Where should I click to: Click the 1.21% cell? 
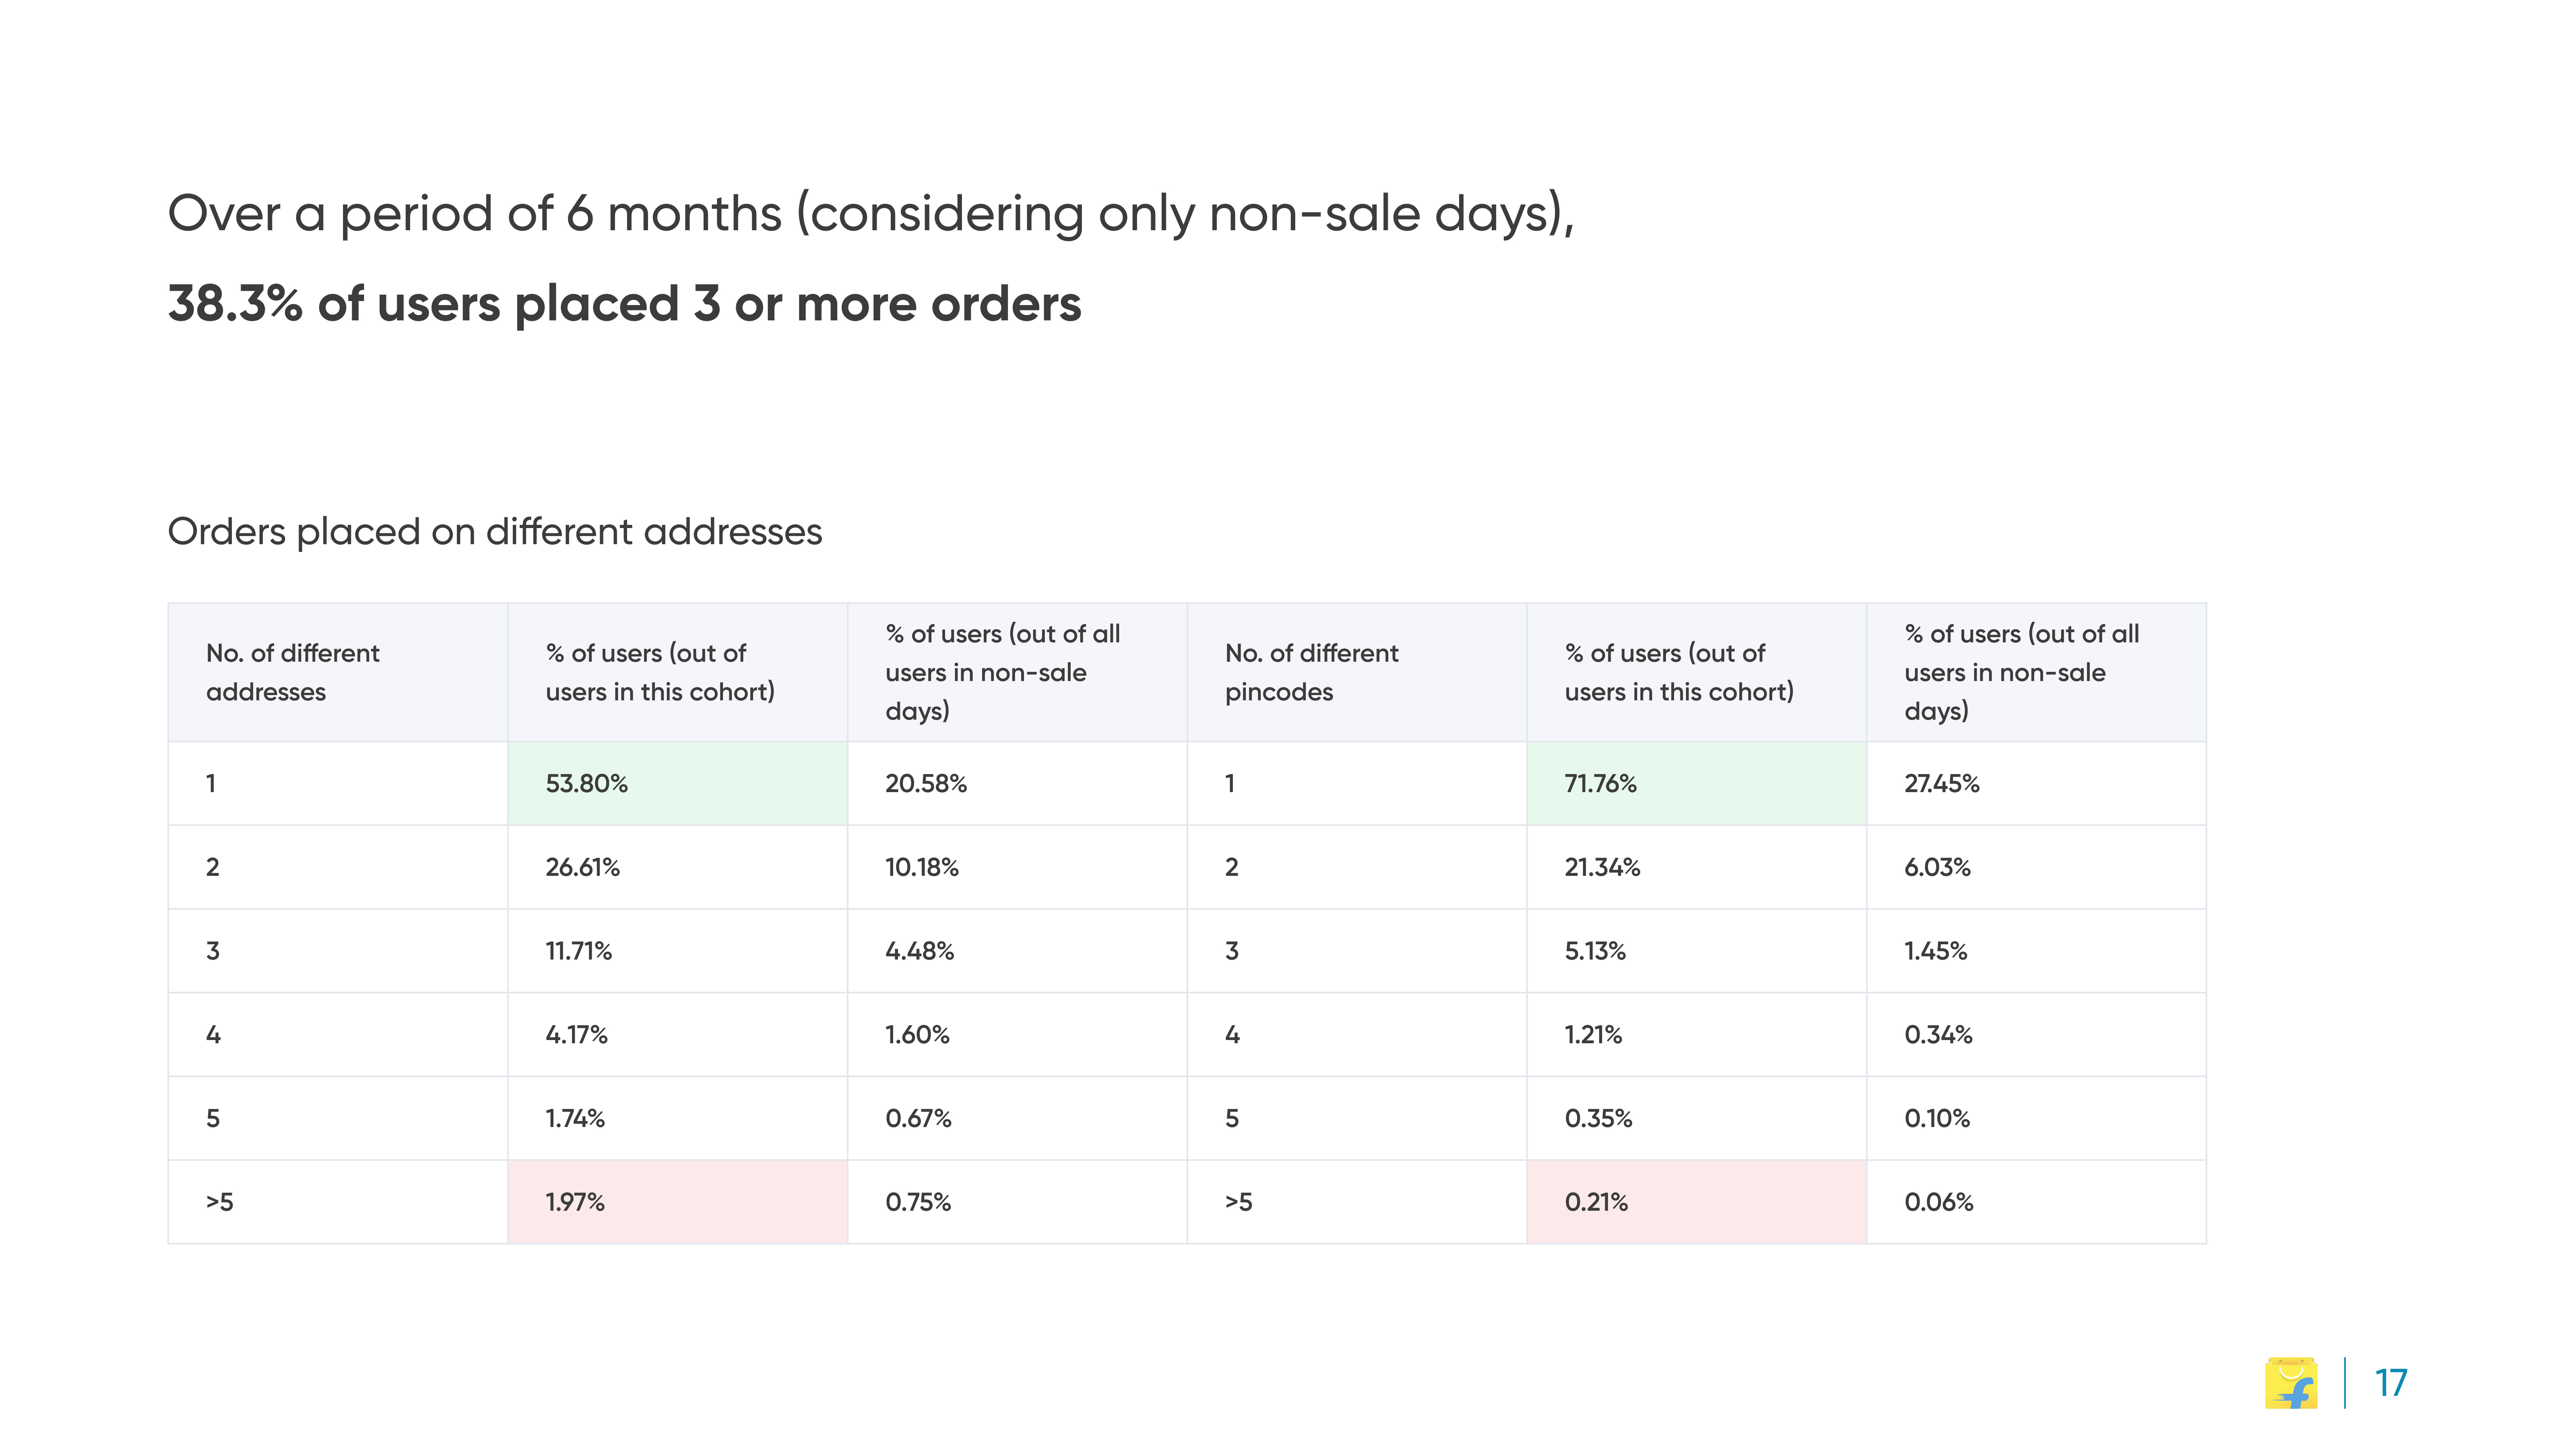coord(1696,1035)
